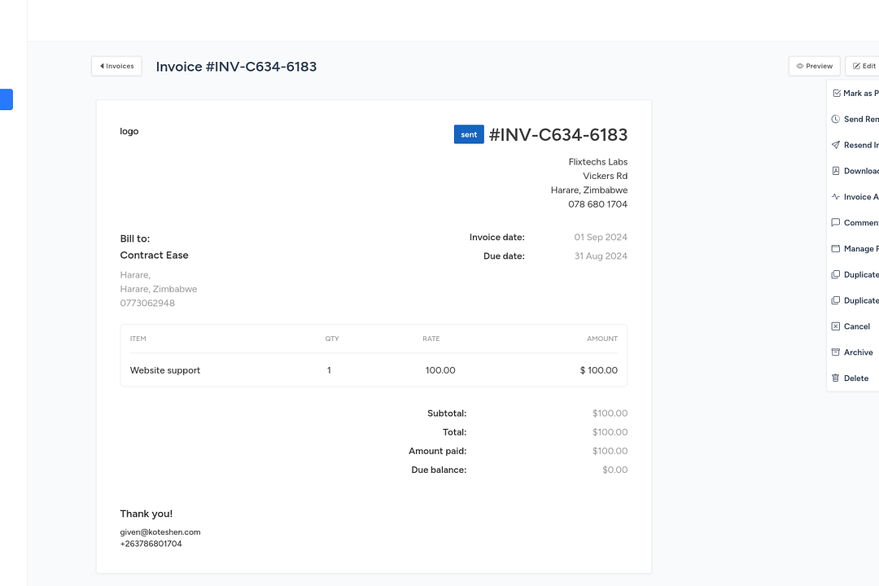Go back using the Invoices button
The image size is (879, 586).
click(116, 66)
